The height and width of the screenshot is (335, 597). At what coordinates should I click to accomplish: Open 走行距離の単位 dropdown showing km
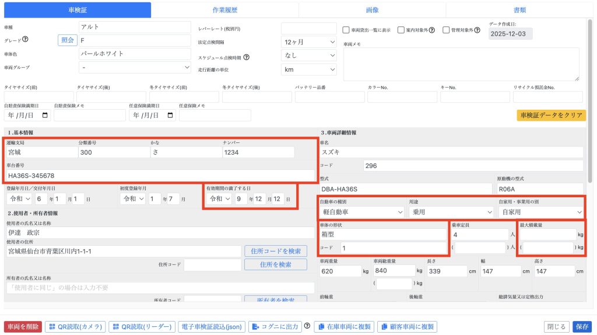(x=309, y=69)
